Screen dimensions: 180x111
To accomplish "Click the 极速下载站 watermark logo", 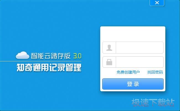I will pos(153,102).
